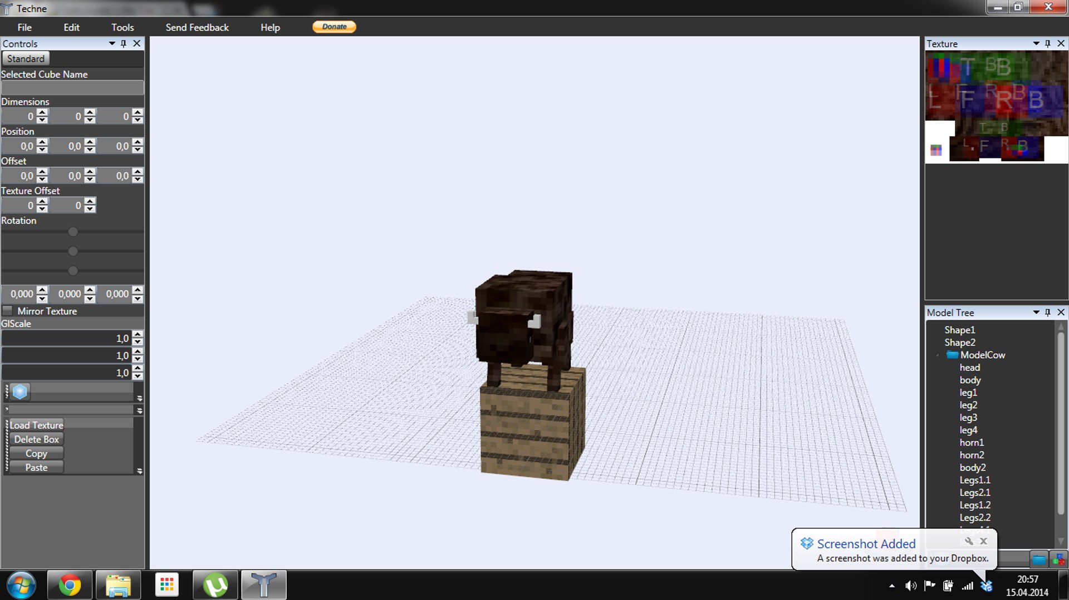The height and width of the screenshot is (600, 1069).
Task: Click the power plug tray icon
Action: [x=948, y=586]
